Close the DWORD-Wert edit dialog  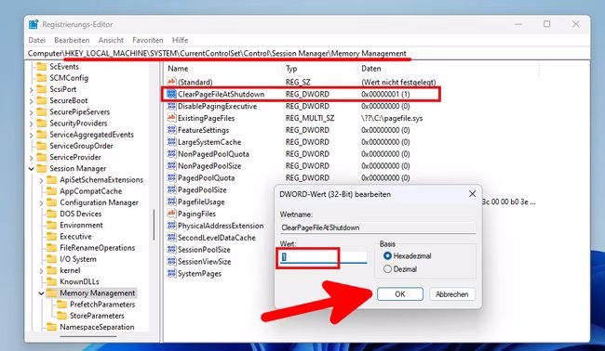point(472,194)
